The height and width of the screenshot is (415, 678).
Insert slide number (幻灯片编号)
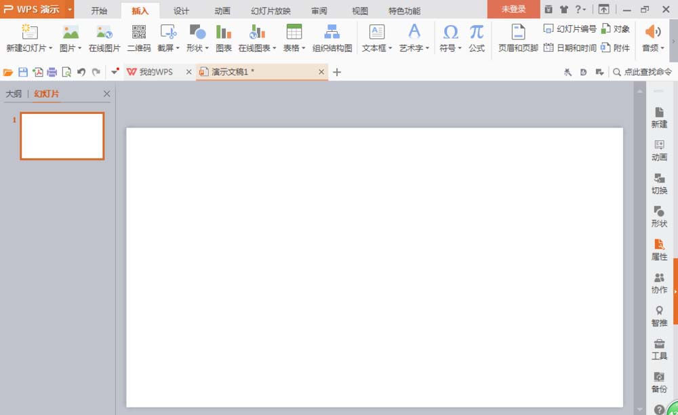570,29
